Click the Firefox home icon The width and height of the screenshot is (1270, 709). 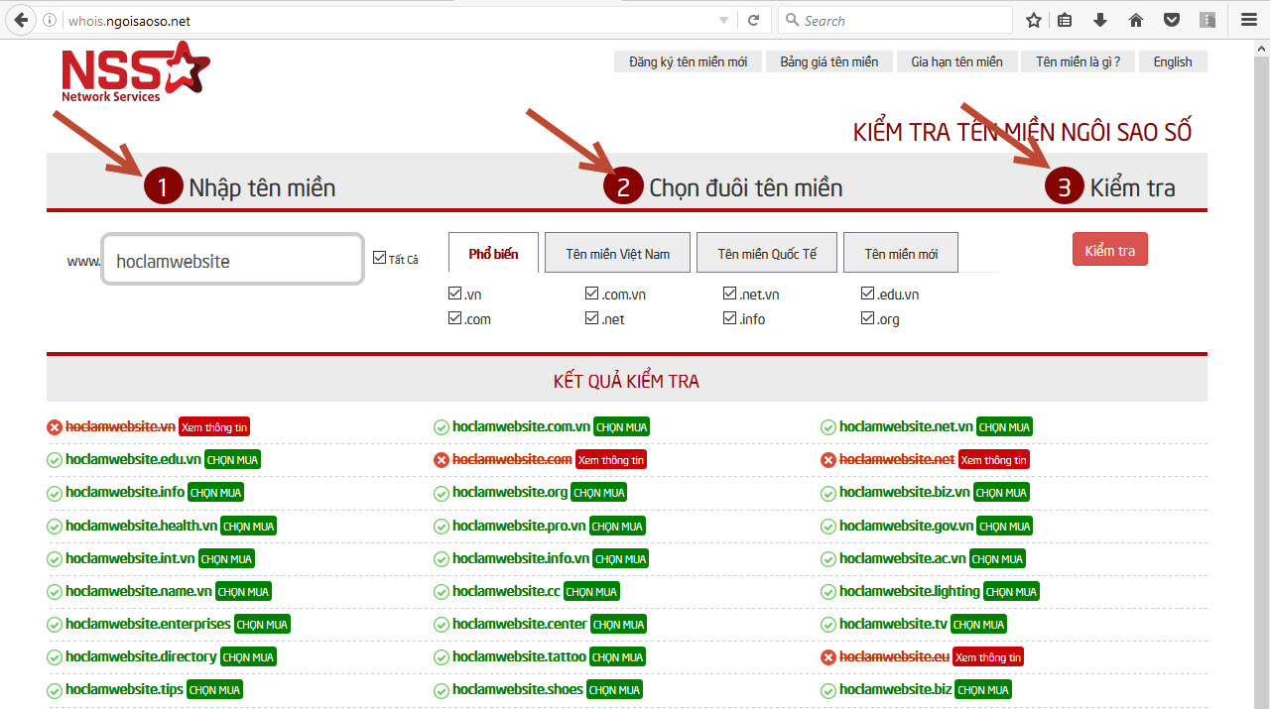[x=1136, y=20]
